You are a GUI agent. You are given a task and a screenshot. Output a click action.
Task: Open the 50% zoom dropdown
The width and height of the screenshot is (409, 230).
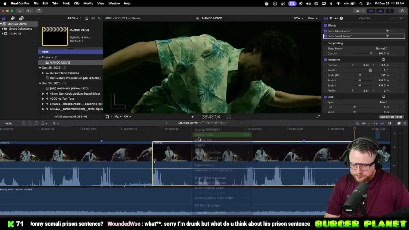coord(299,18)
